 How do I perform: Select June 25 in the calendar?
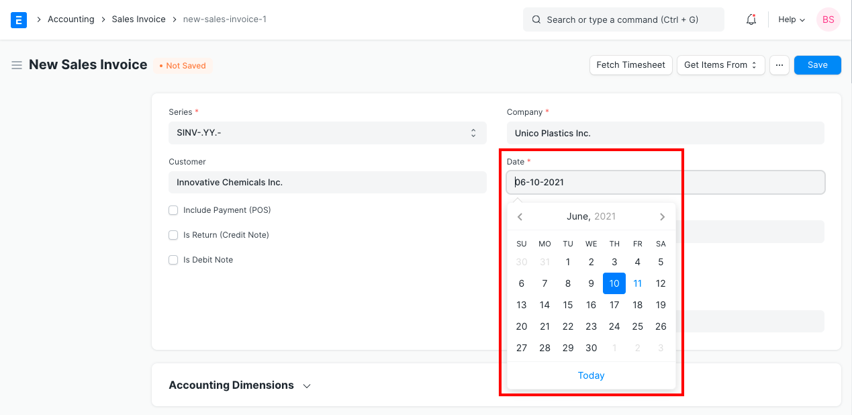[637, 326]
